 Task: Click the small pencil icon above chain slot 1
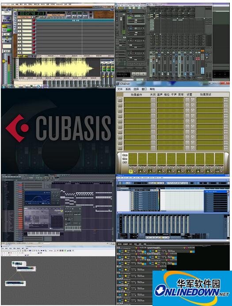(131, 168)
